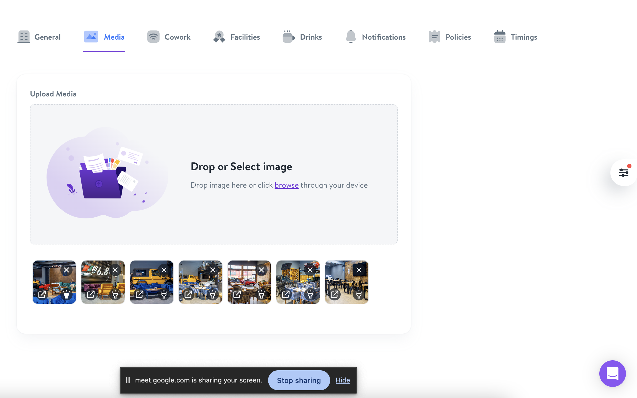Open the first teal sofa image externally
Image resolution: width=637 pixels, height=398 pixels.
click(42, 294)
